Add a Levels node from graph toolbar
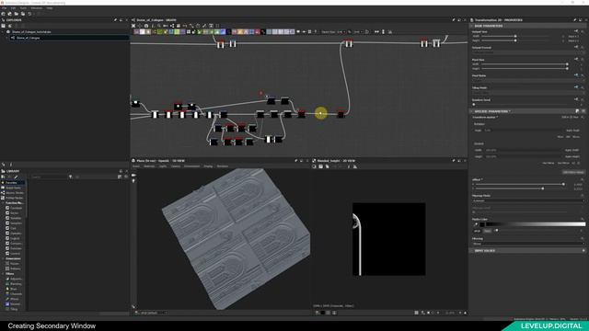This screenshot has height=331, width=589. (217, 32)
